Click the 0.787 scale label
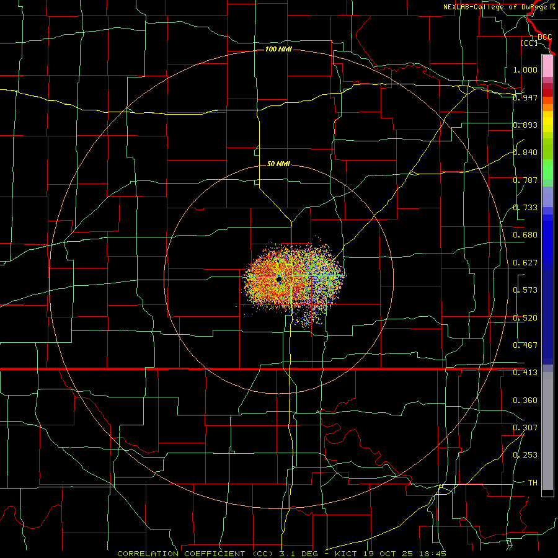 point(525,180)
